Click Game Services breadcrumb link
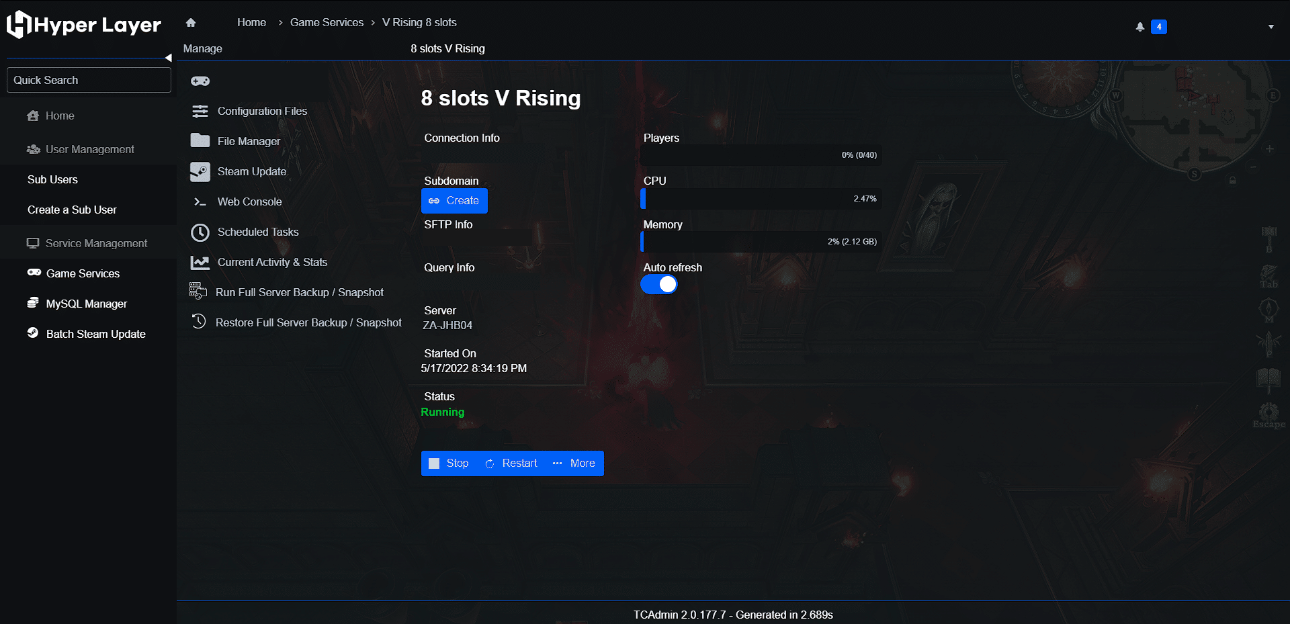Image resolution: width=1290 pixels, height=624 pixels. [x=327, y=22]
